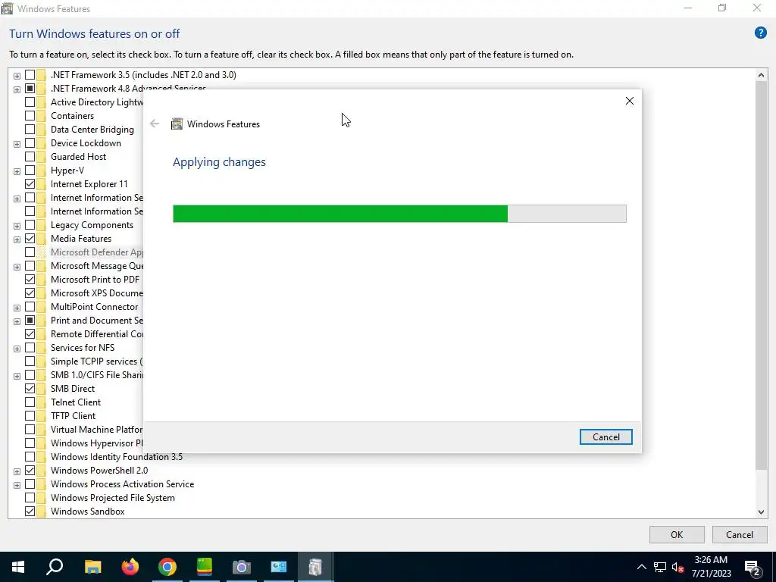The image size is (776, 582).
Task: Click the .NET Framework 3.5 folder icon
Action: [42, 75]
